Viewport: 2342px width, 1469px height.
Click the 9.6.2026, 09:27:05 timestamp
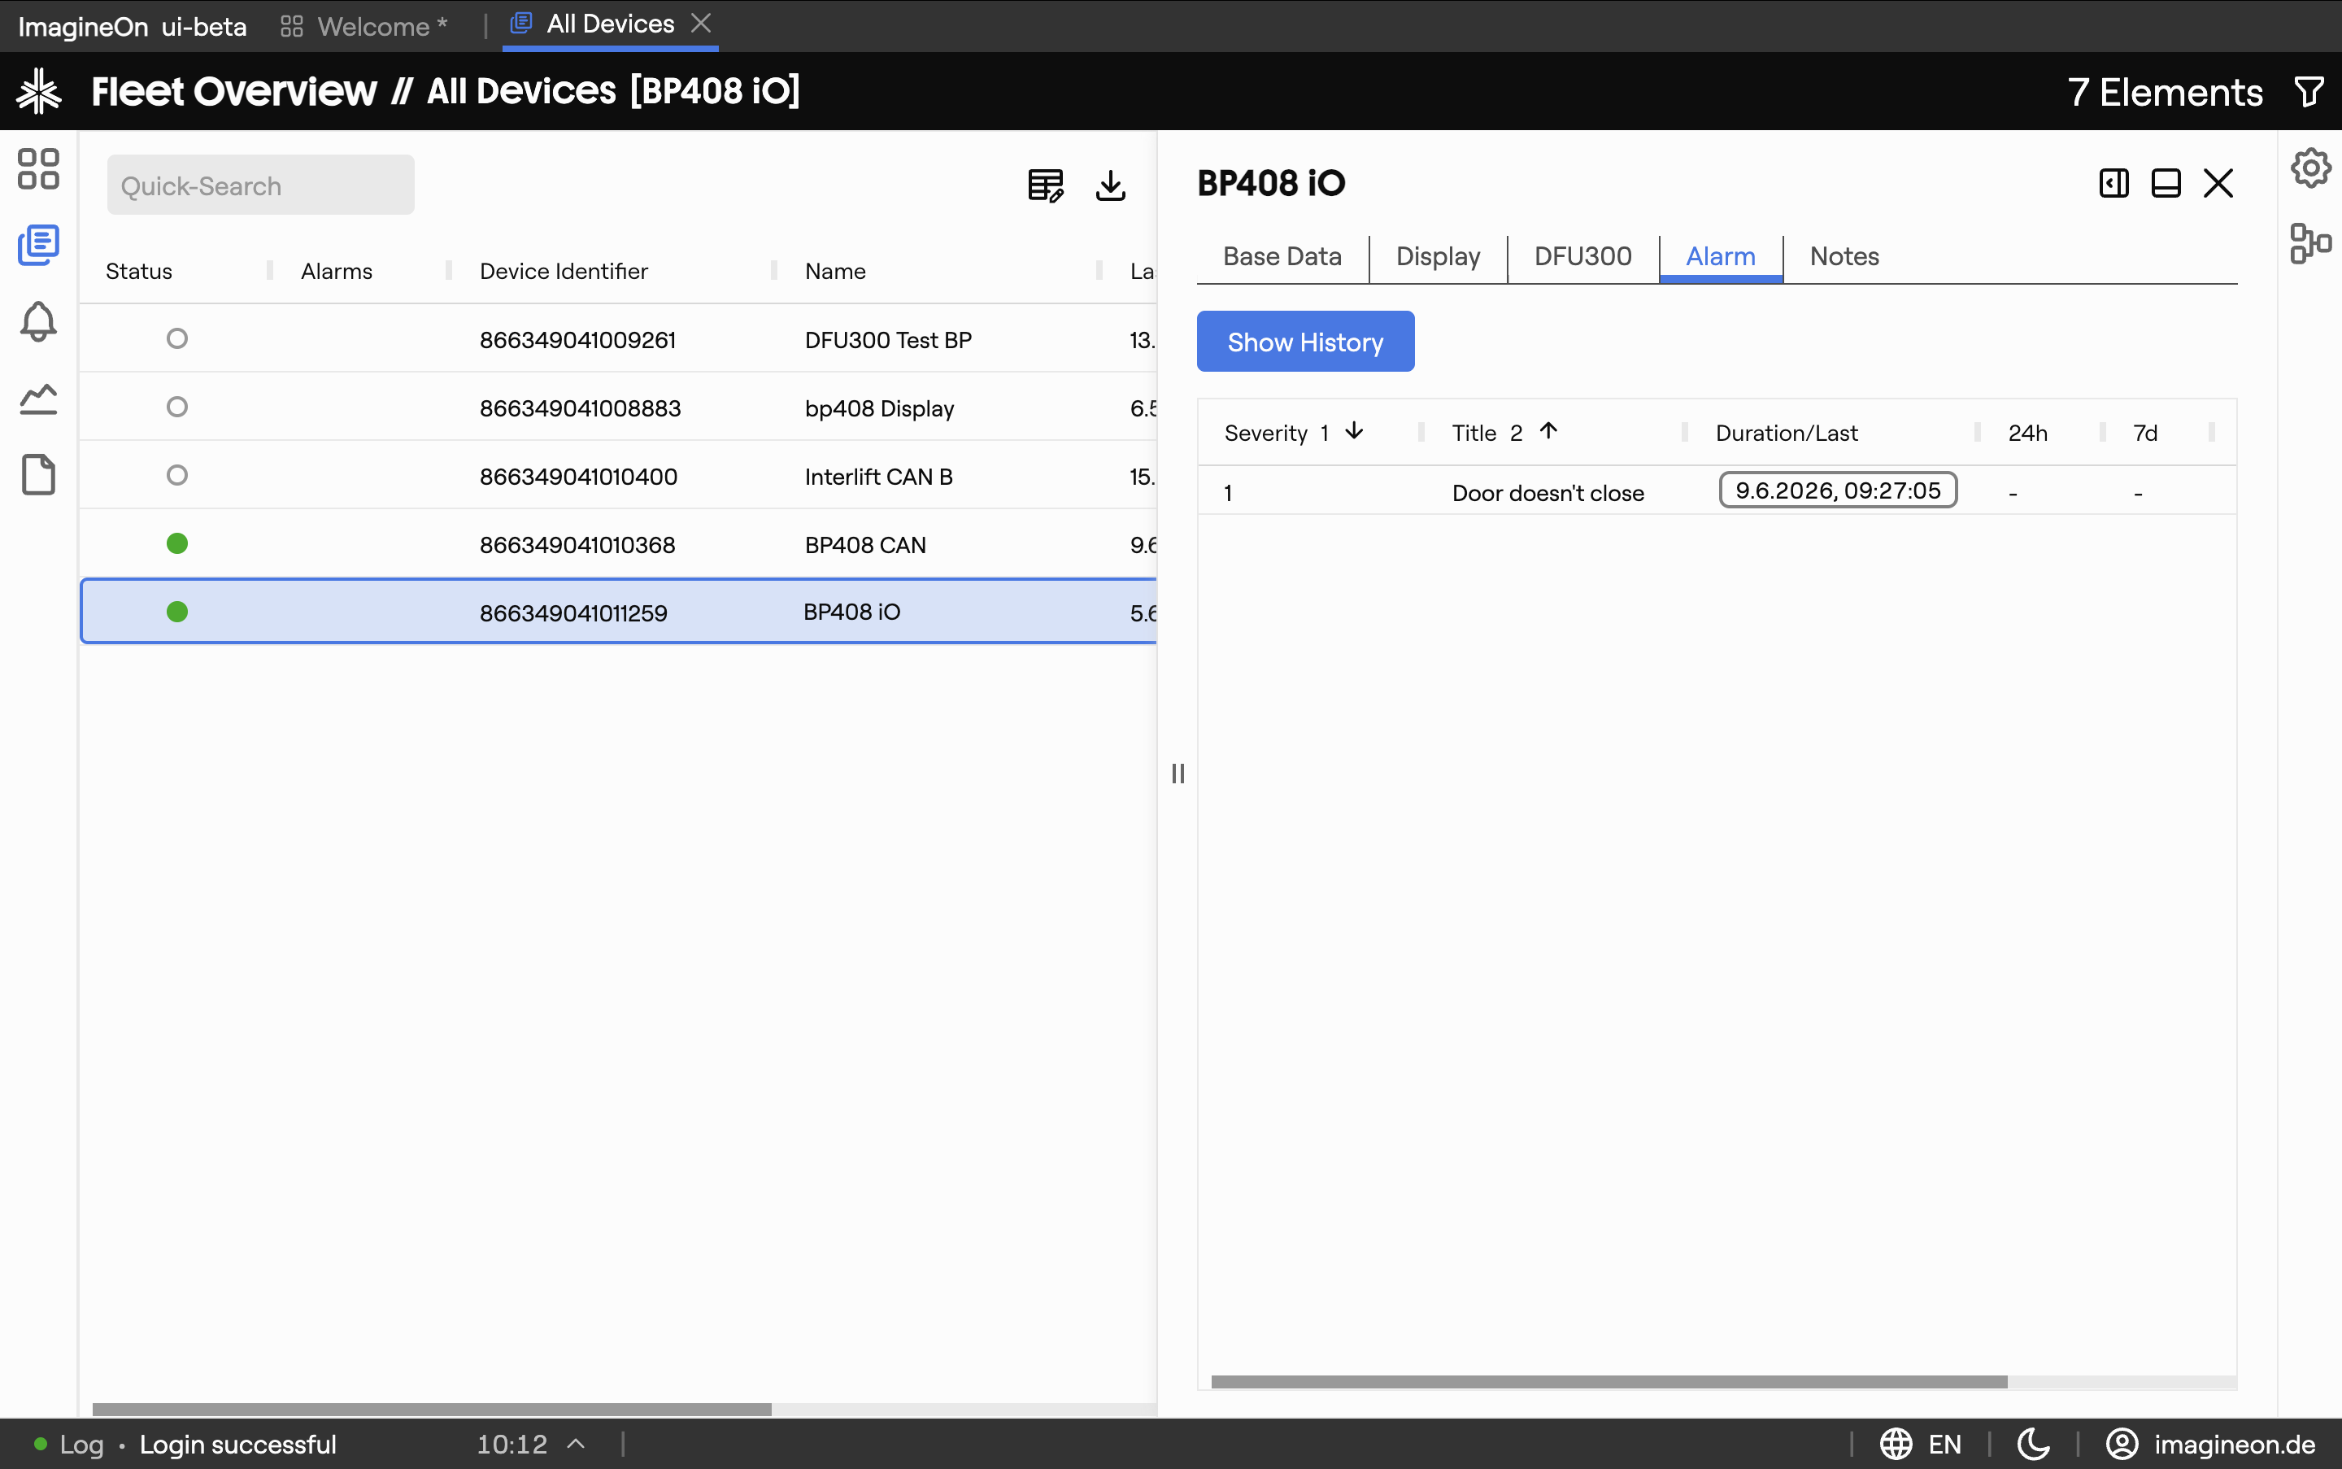point(1838,490)
